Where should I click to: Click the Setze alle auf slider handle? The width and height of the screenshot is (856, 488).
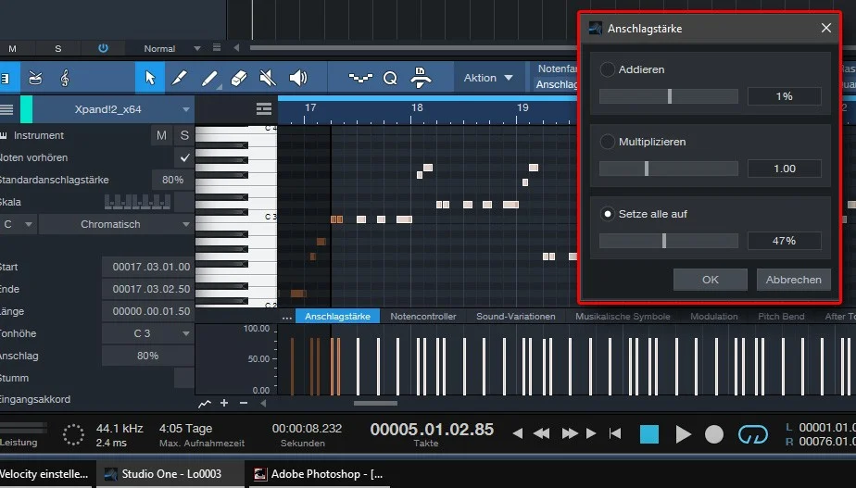pos(664,241)
